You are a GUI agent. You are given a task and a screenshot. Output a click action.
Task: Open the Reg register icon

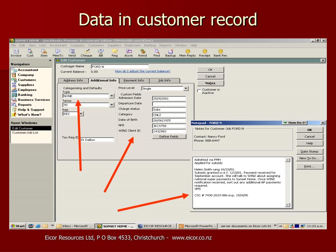[x=115, y=53]
